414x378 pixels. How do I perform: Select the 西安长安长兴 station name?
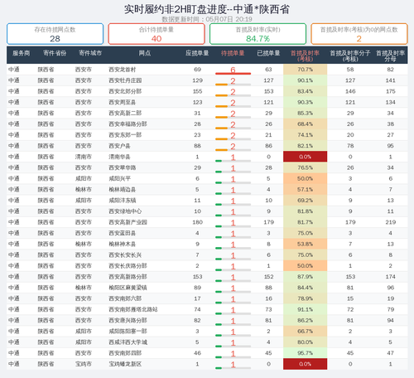click(125, 255)
